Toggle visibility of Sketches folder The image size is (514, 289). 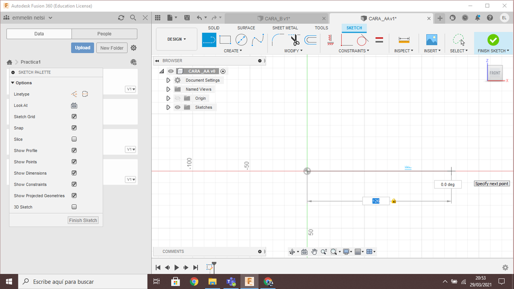(x=177, y=107)
